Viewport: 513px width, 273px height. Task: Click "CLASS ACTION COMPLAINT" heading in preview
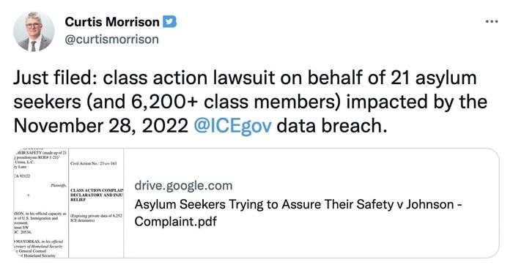coord(97,190)
